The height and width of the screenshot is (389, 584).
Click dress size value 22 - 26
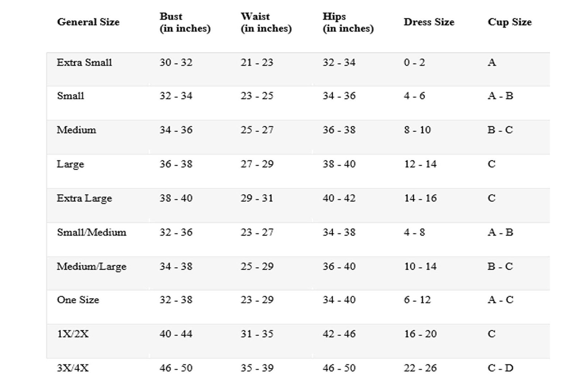[420, 368]
